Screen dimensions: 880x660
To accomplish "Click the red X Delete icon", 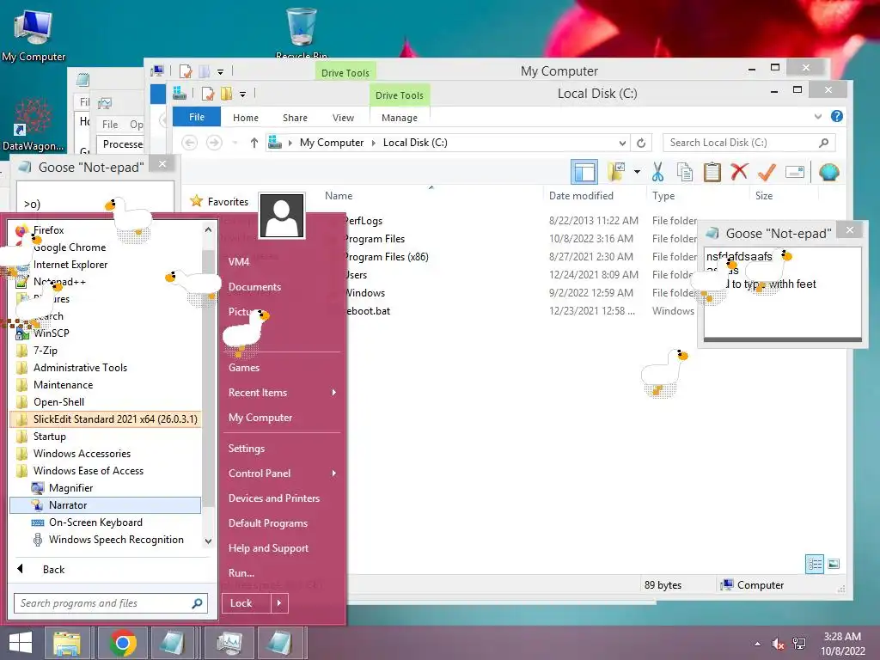I will pos(739,171).
